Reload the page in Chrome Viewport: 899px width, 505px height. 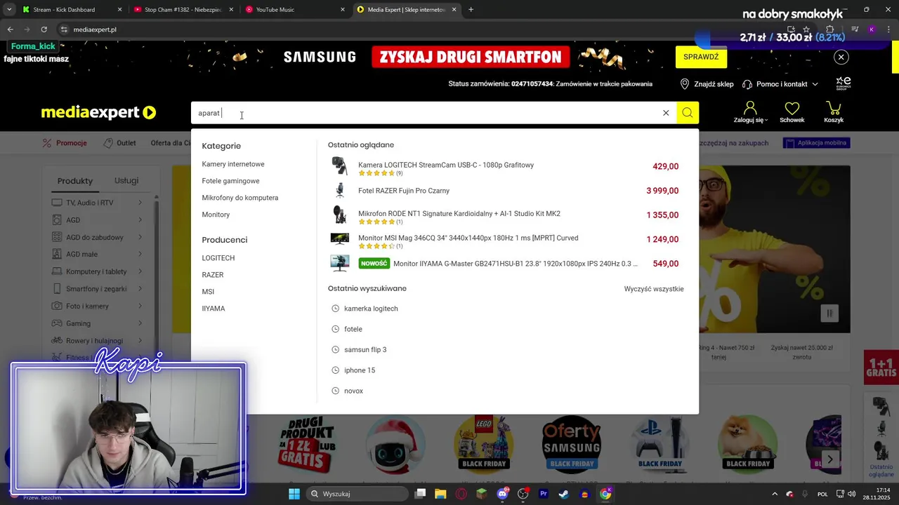click(x=44, y=29)
